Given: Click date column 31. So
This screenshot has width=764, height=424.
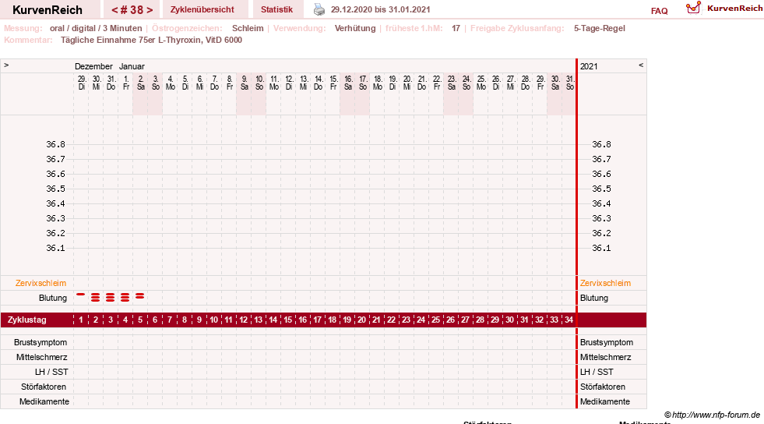Looking at the screenshot, I should (569, 83).
